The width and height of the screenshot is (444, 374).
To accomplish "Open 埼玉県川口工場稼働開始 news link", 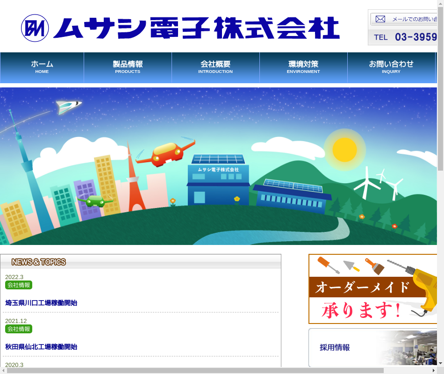I will (41, 303).
